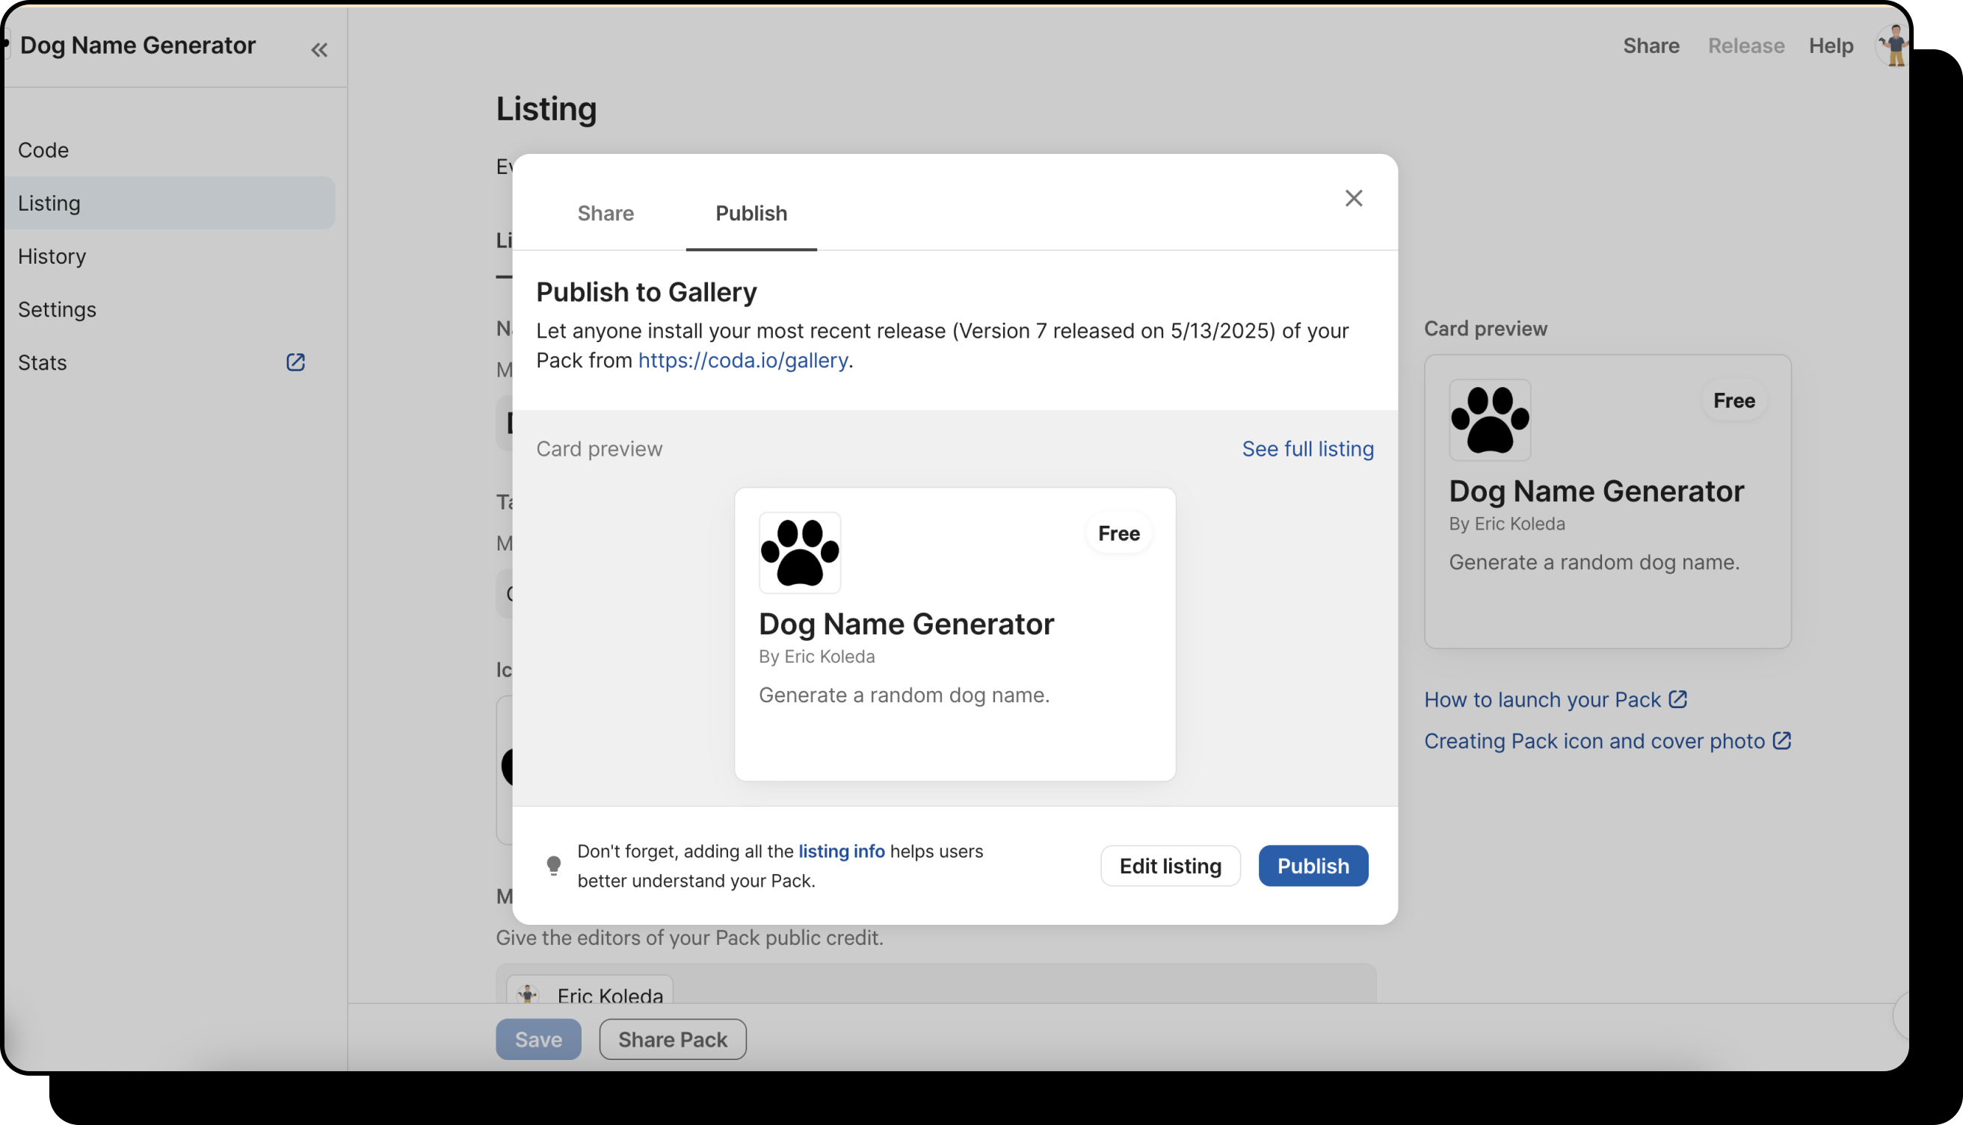Open History in the sidebar
Screen dimensions: 1963x1125
52,255
